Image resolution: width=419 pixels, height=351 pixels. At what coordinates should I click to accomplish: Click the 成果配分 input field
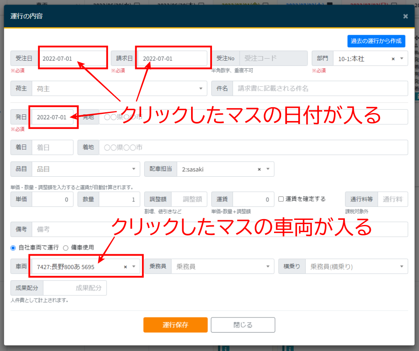pos(75,288)
